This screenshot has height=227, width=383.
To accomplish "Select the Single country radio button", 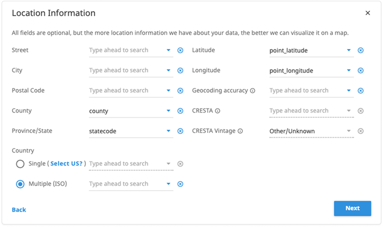I will click(20, 164).
